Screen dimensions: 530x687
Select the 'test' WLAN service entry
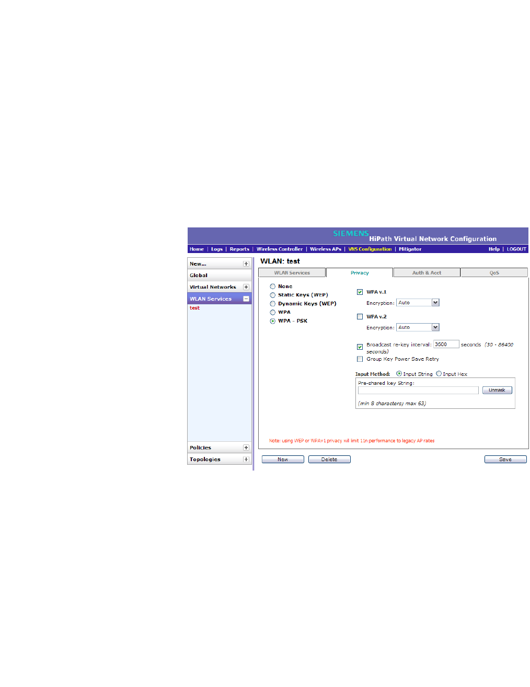(x=194, y=308)
